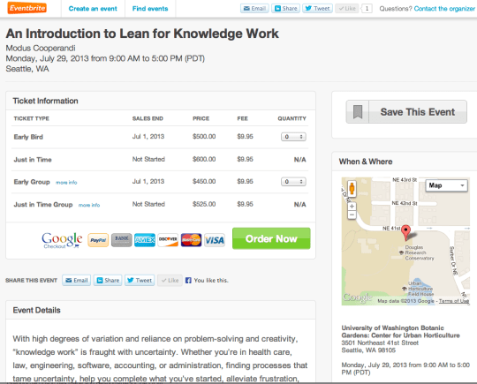Screen dimensions: 477x384
Task: Click the top LinkedIn Share button
Action: [x=285, y=9]
